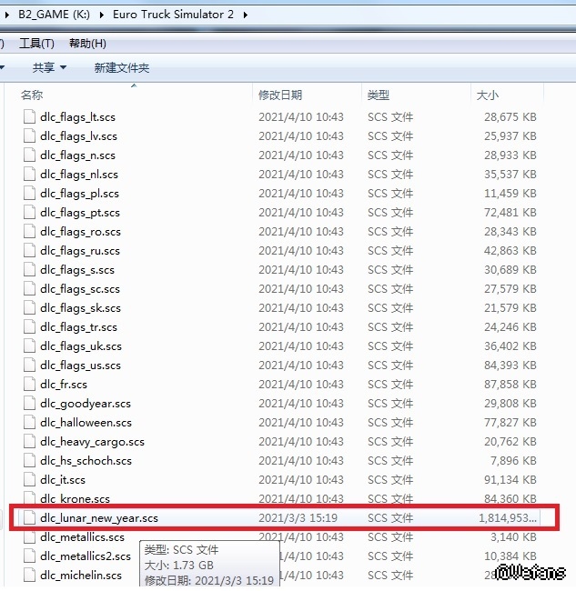Click the 新建文件夹 button
The height and width of the screenshot is (591, 576).
(x=122, y=68)
